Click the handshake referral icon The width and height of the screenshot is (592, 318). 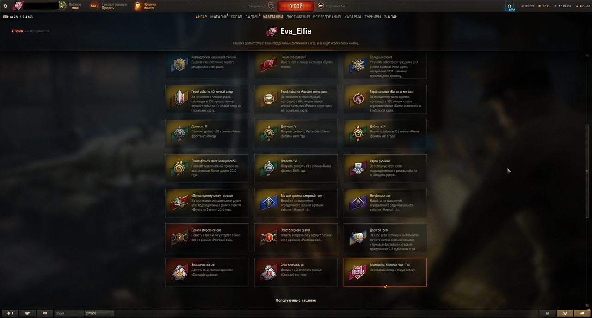[27, 313]
